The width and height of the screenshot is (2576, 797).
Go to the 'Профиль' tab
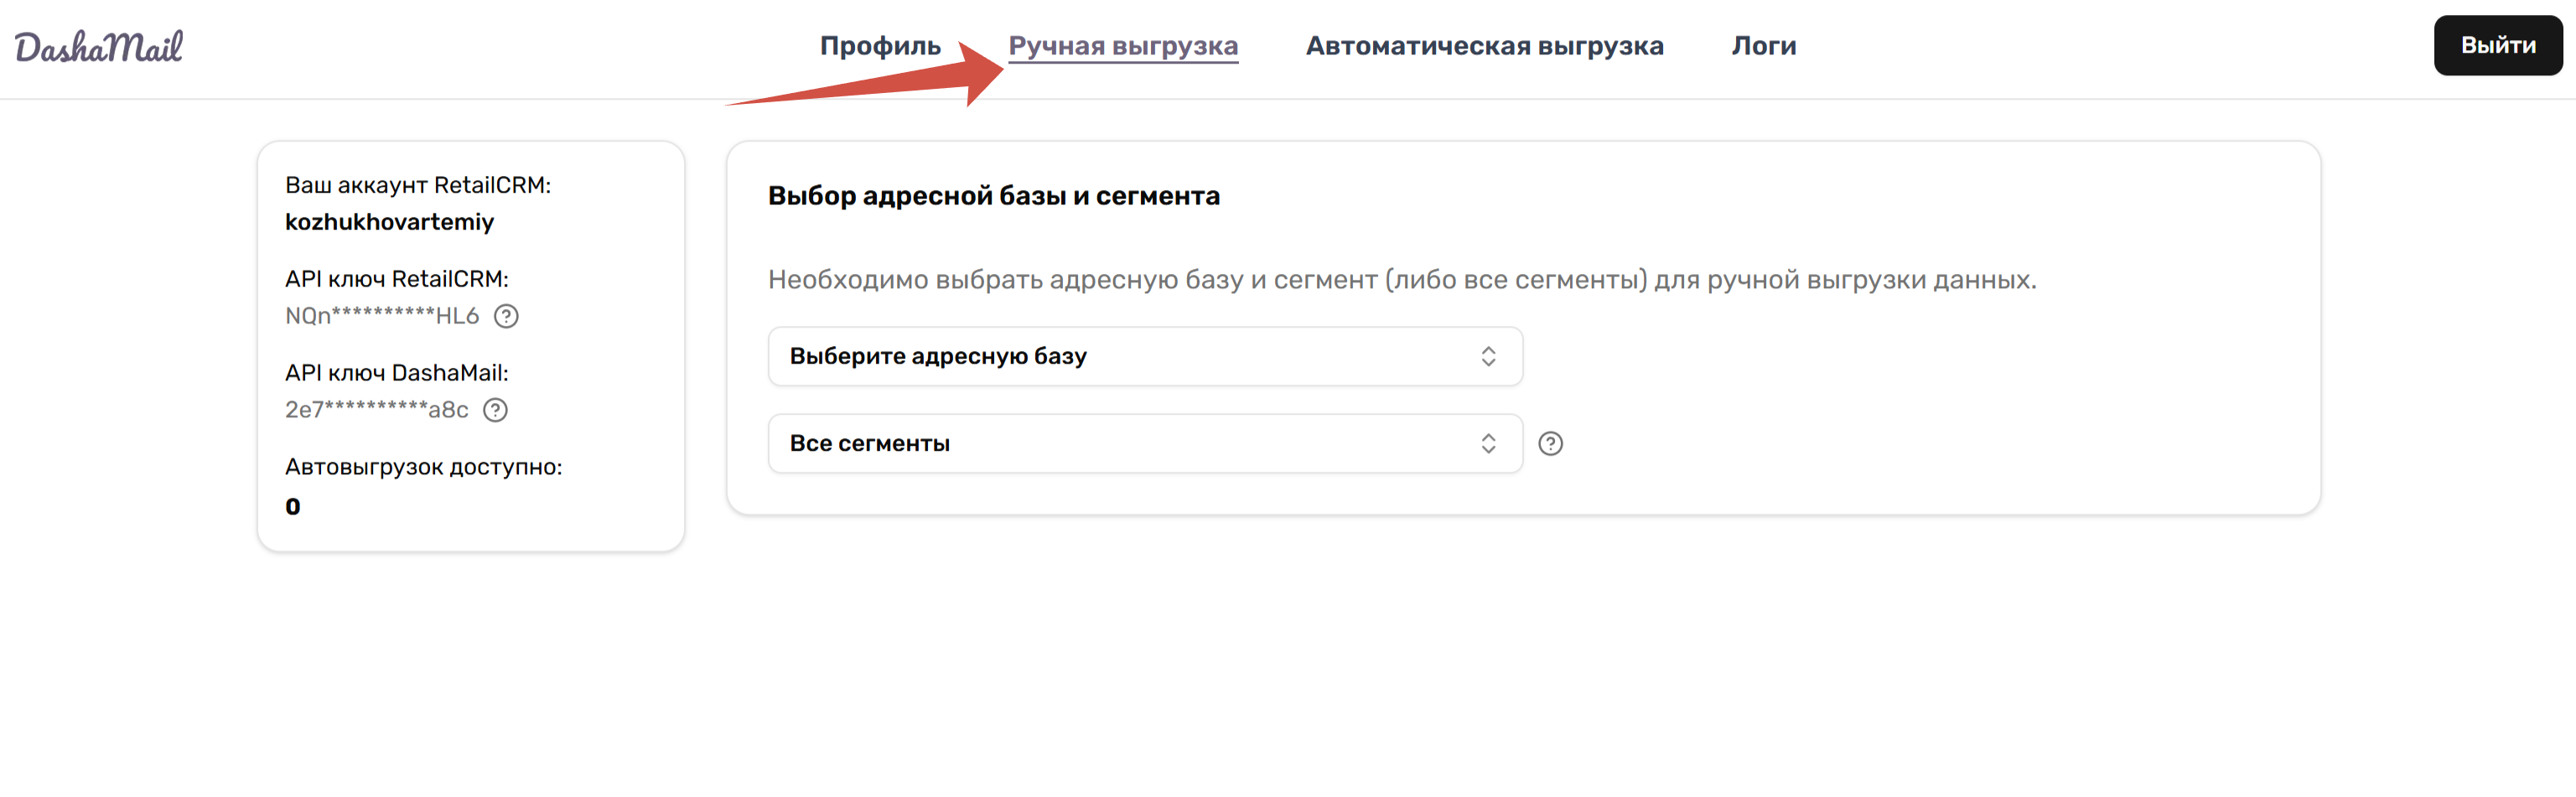pyautogui.click(x=880, y=46)
